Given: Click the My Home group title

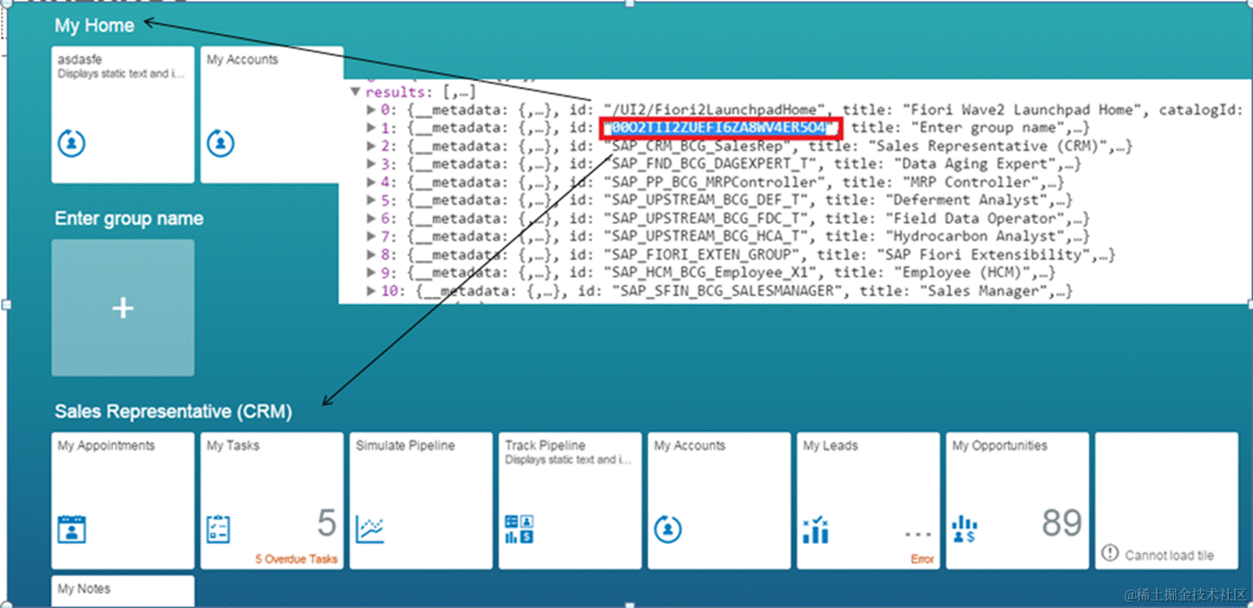Looking at the screenshot, I should (x=94, y=25).
